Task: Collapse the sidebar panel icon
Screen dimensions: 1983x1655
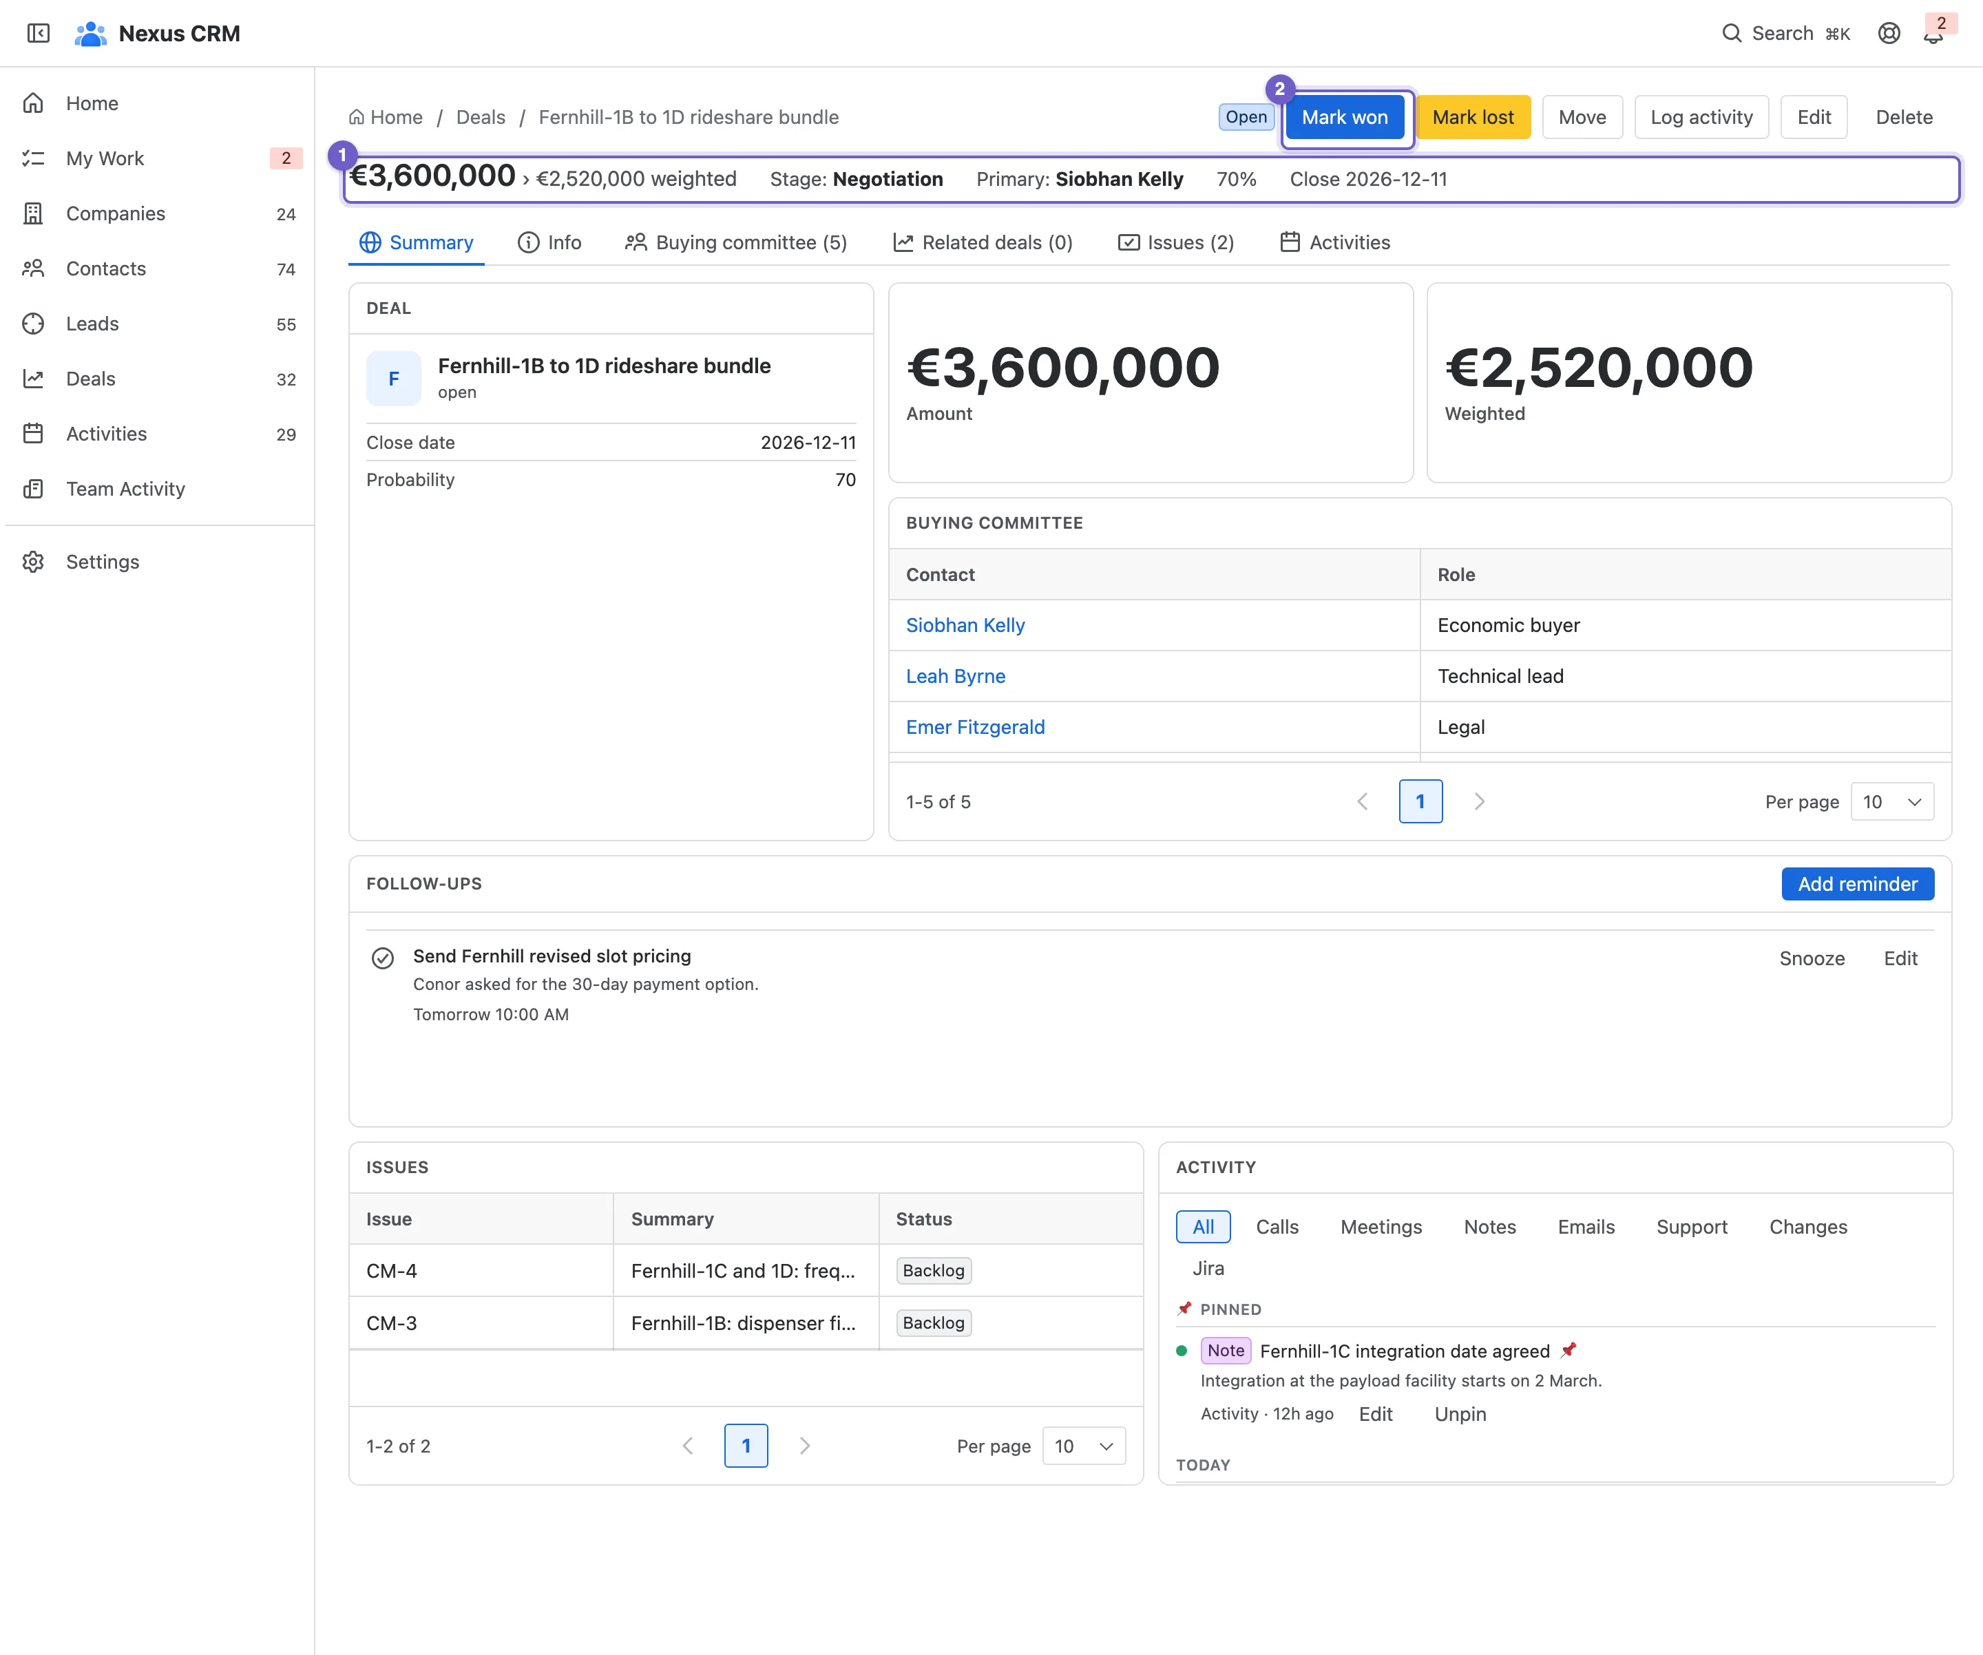Action: [x=38, y=33]
